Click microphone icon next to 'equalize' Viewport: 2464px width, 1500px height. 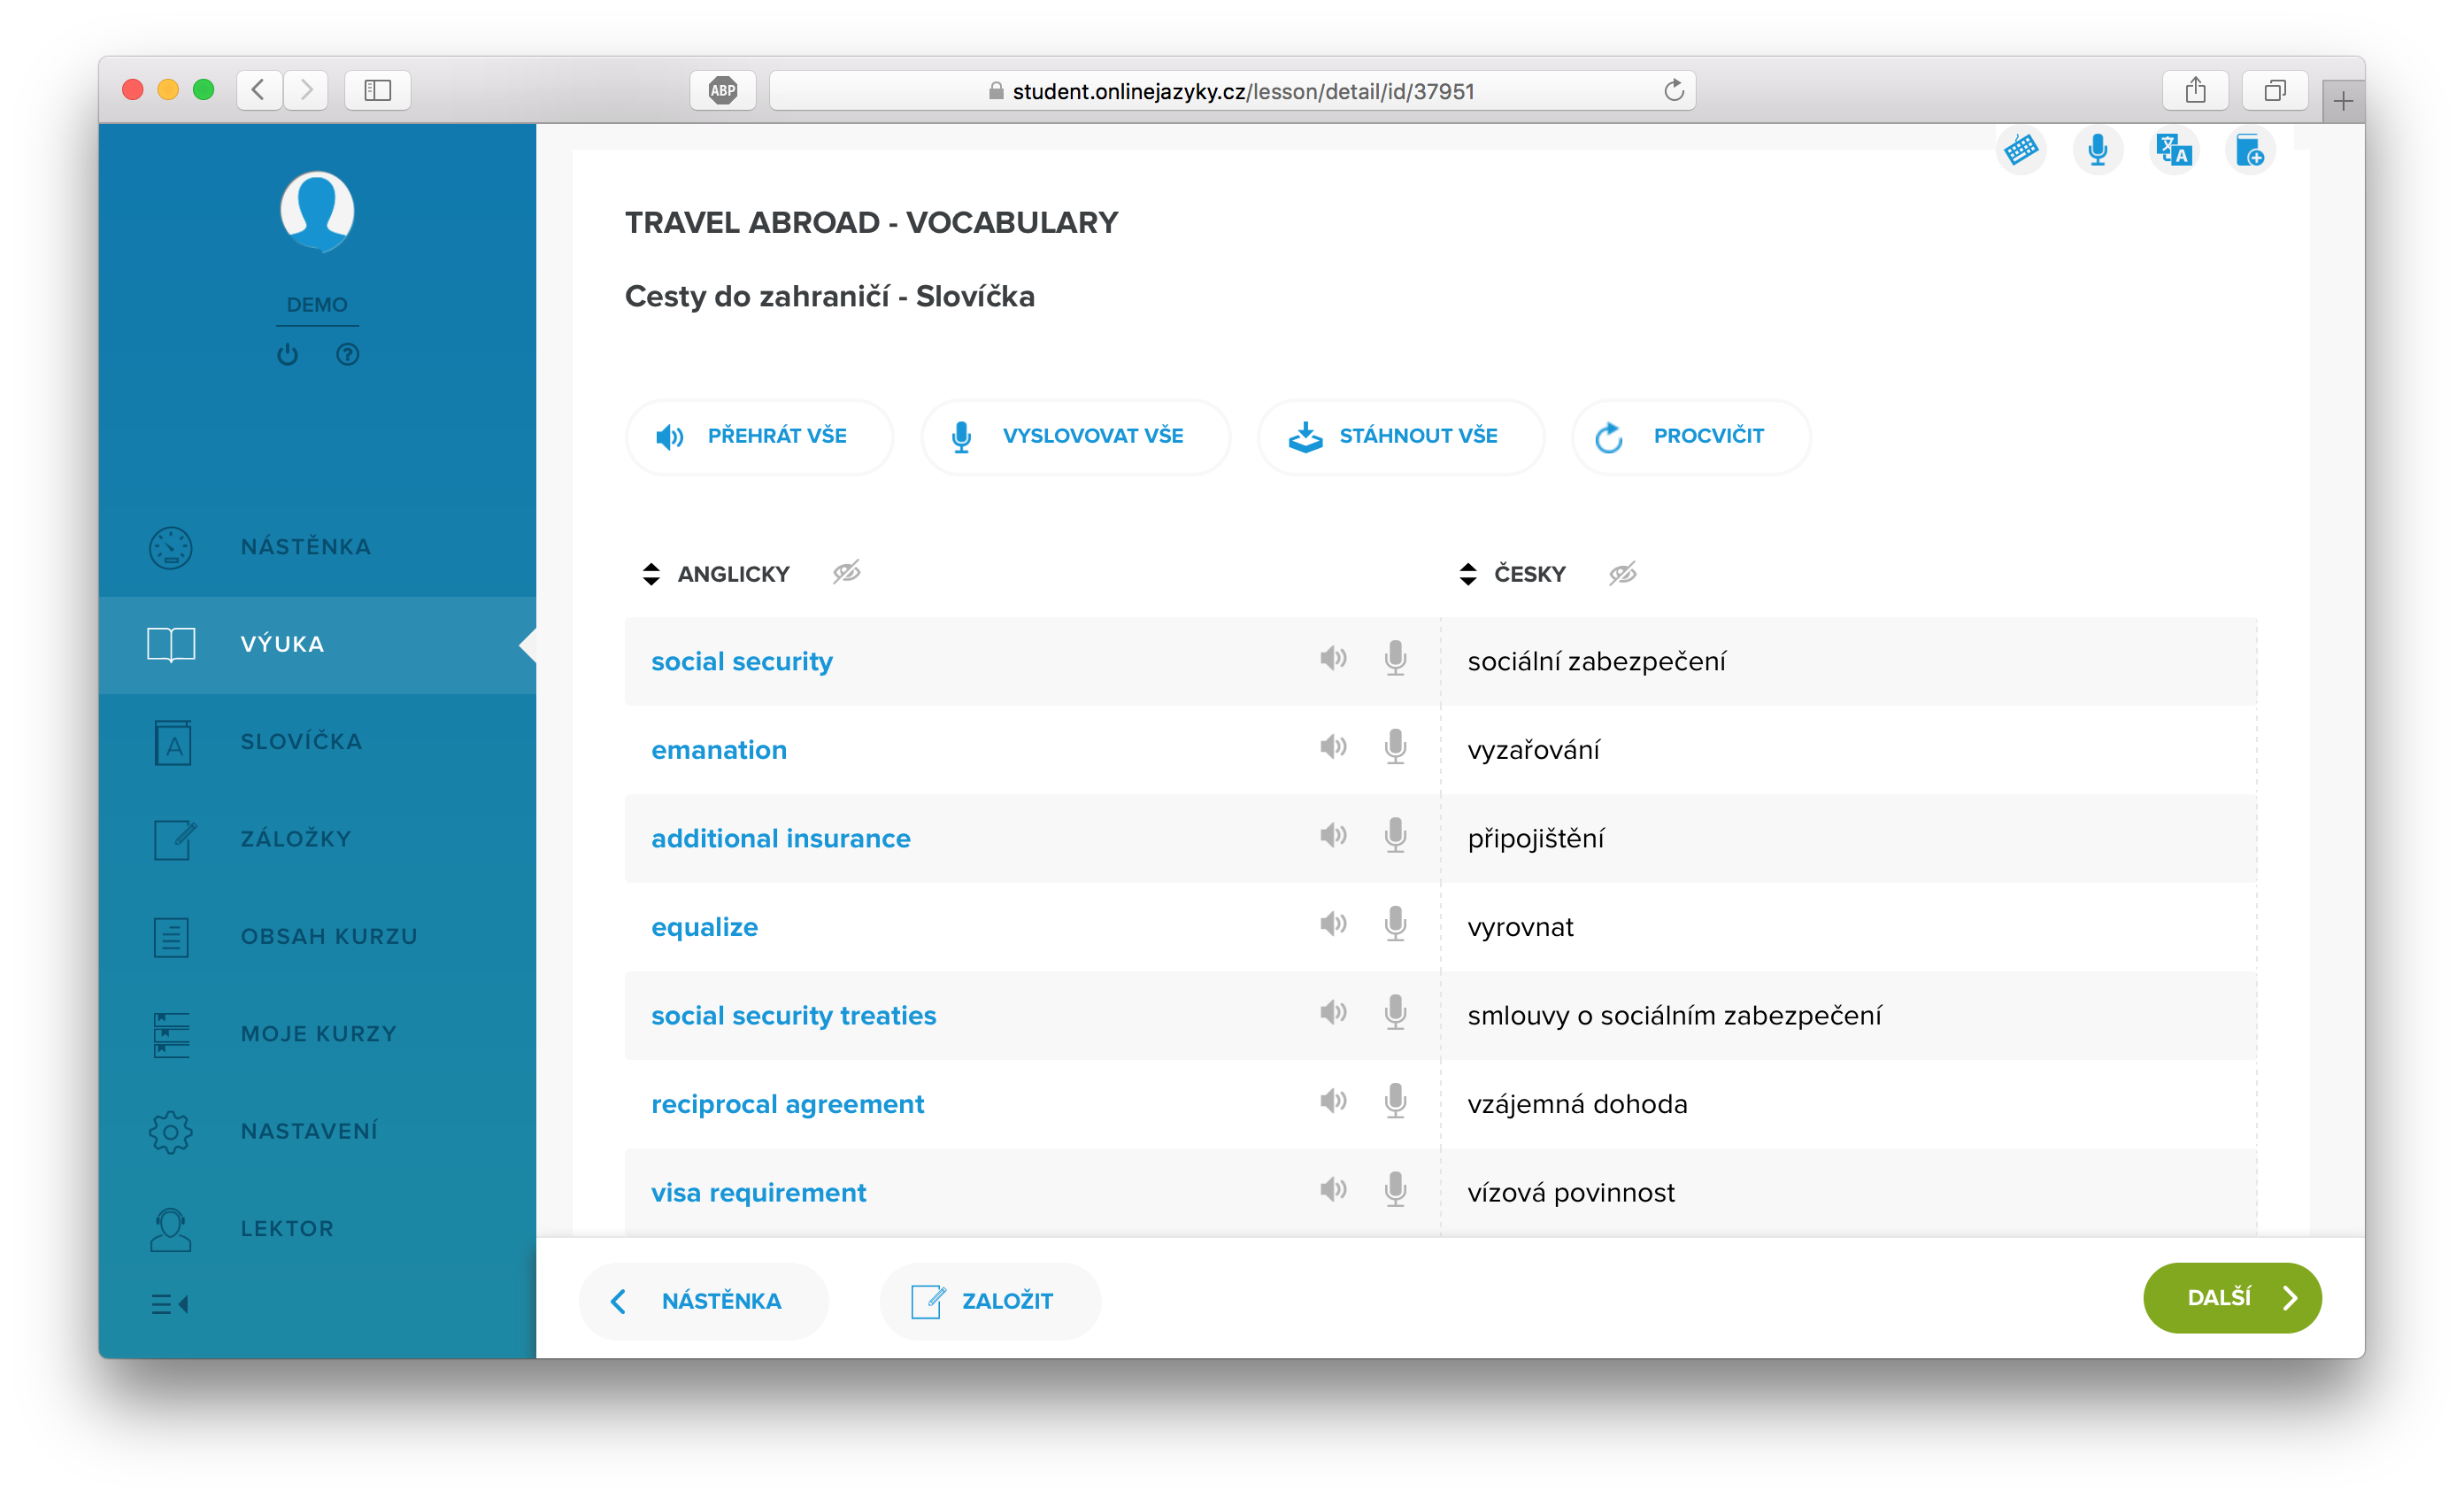1395,924
